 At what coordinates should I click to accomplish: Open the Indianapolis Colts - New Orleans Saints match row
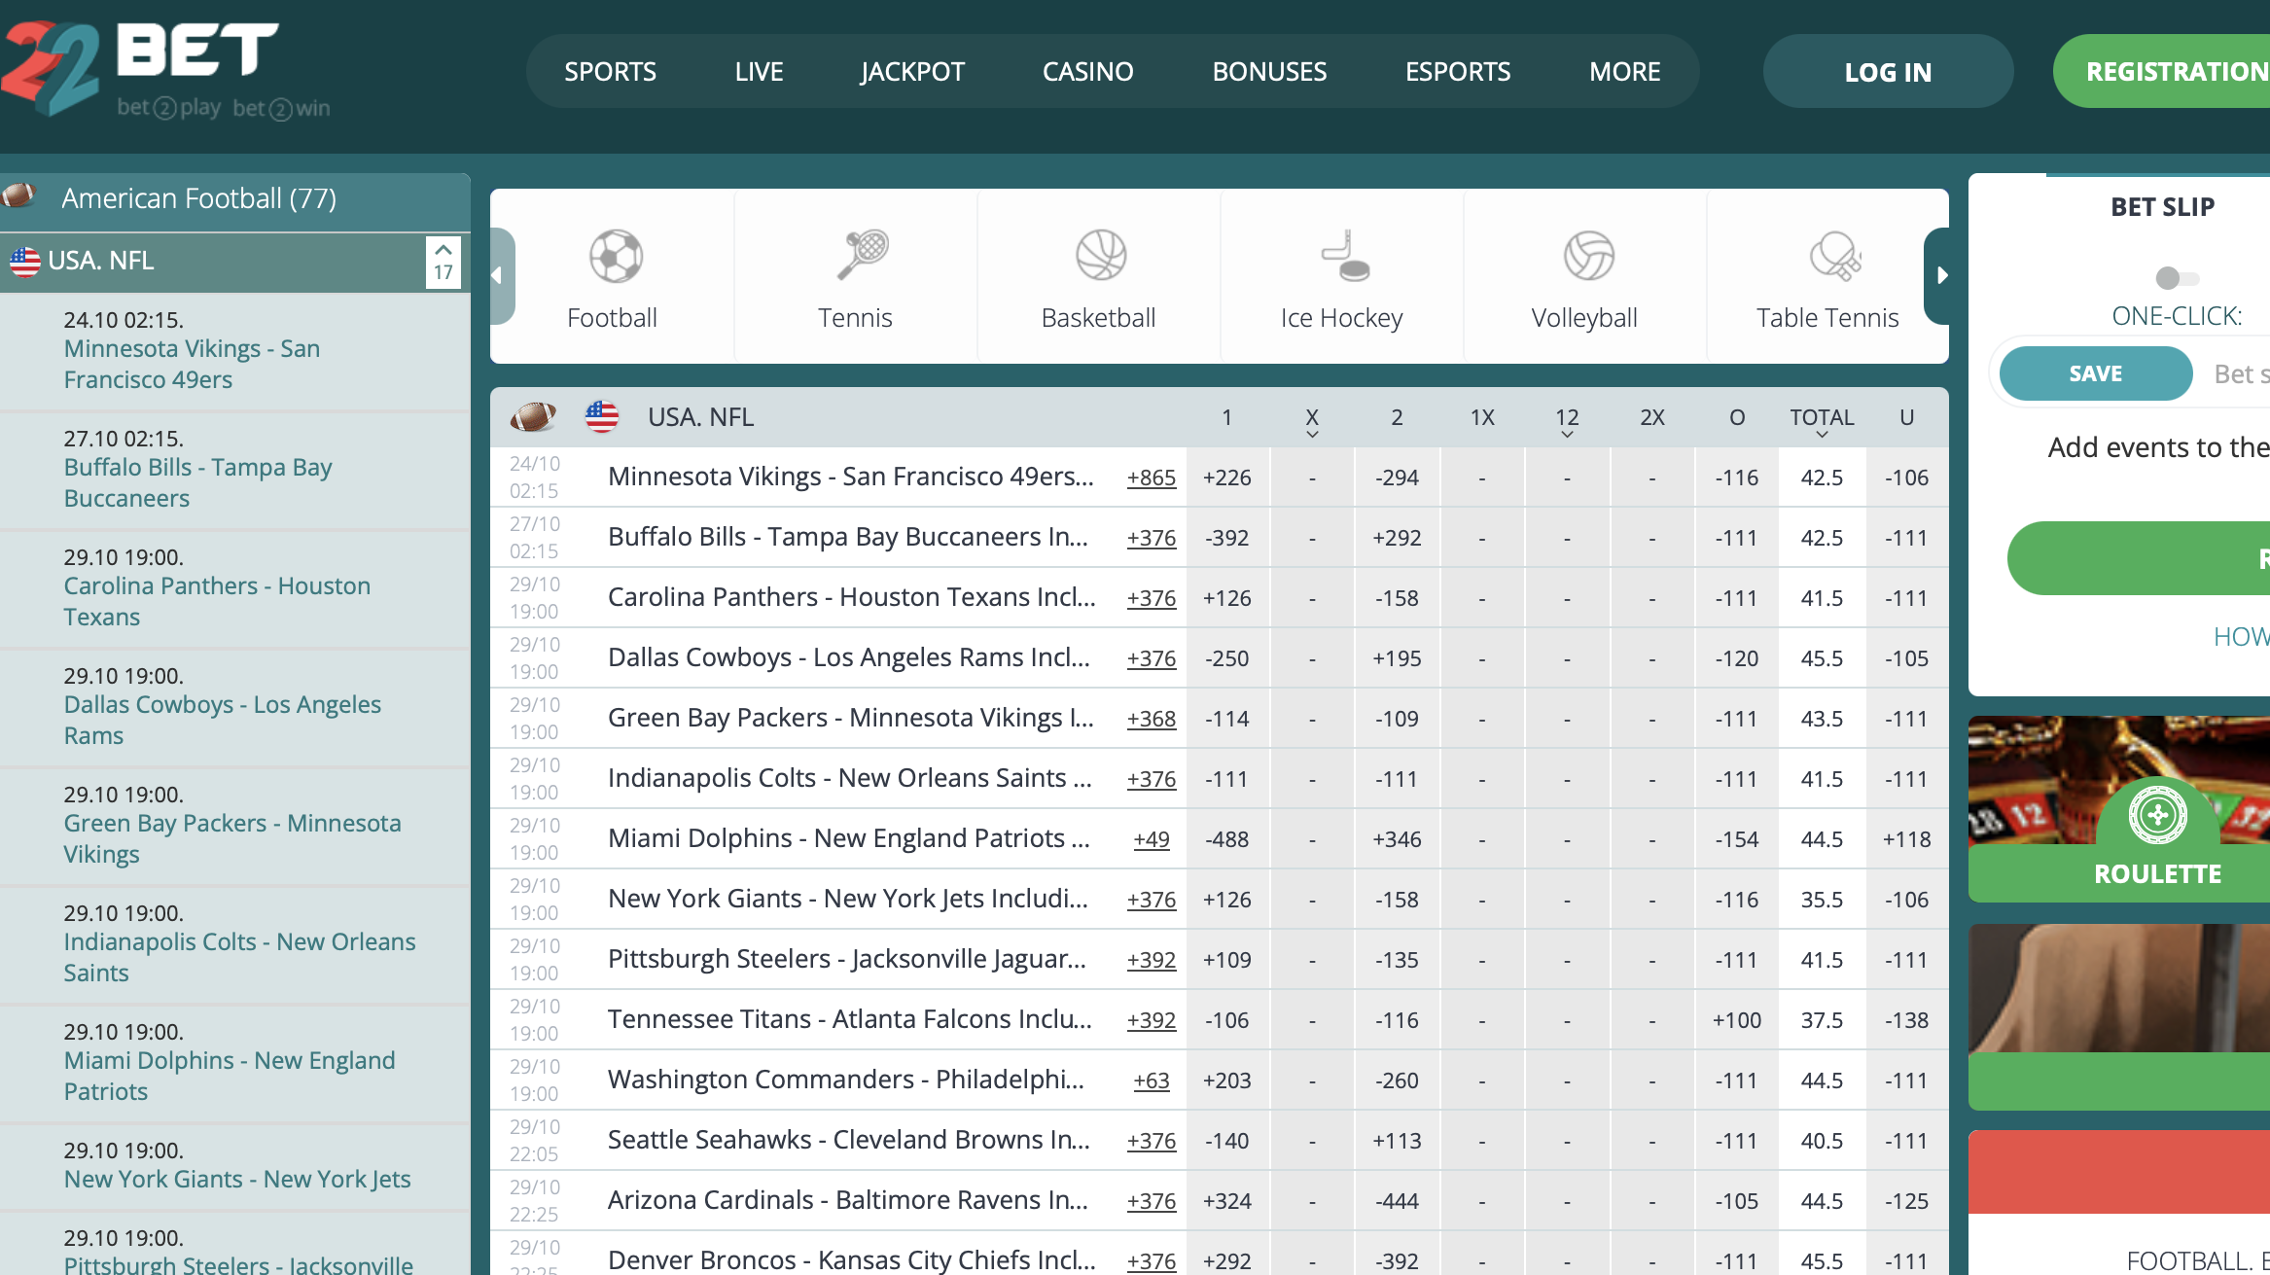(849, 778)
